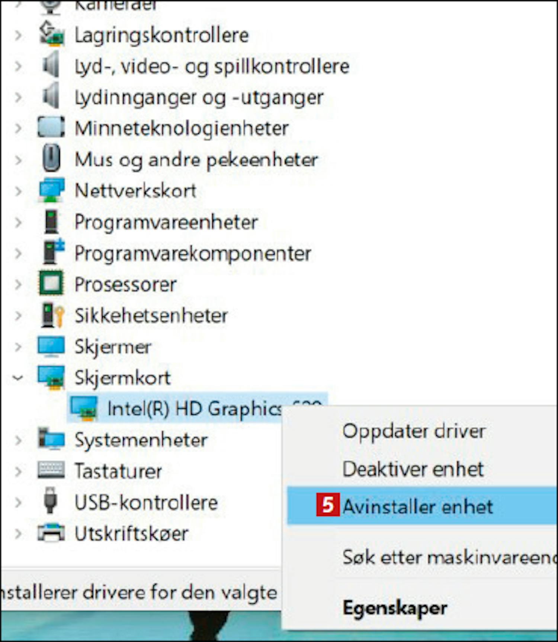Click the Lagringskontrollere storage controller icon
This screenshot has width=558, height=642.
[51, 34]
